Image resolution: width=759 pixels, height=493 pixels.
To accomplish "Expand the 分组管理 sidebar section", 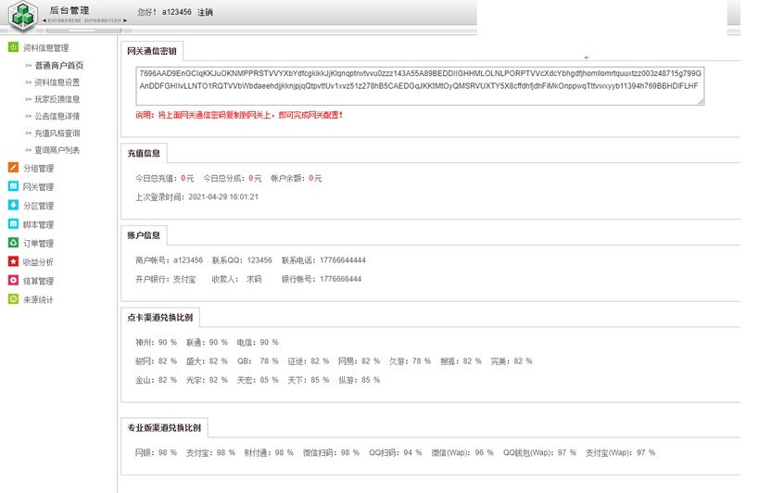I will point(38,169).
